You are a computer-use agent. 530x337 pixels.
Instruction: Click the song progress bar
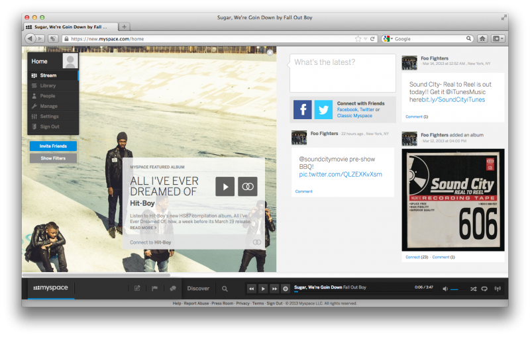pyautogui.click(x=364, y=292)
